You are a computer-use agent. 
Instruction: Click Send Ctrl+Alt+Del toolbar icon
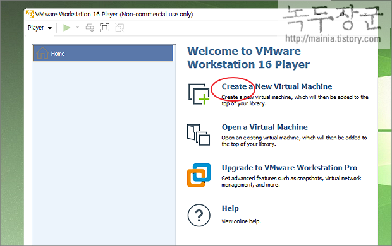click(x=90, y=28)
